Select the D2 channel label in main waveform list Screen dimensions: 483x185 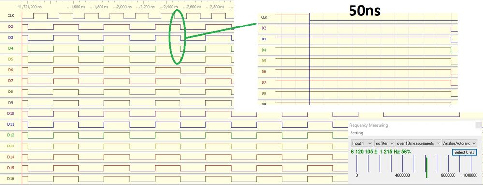click(11, 26)
